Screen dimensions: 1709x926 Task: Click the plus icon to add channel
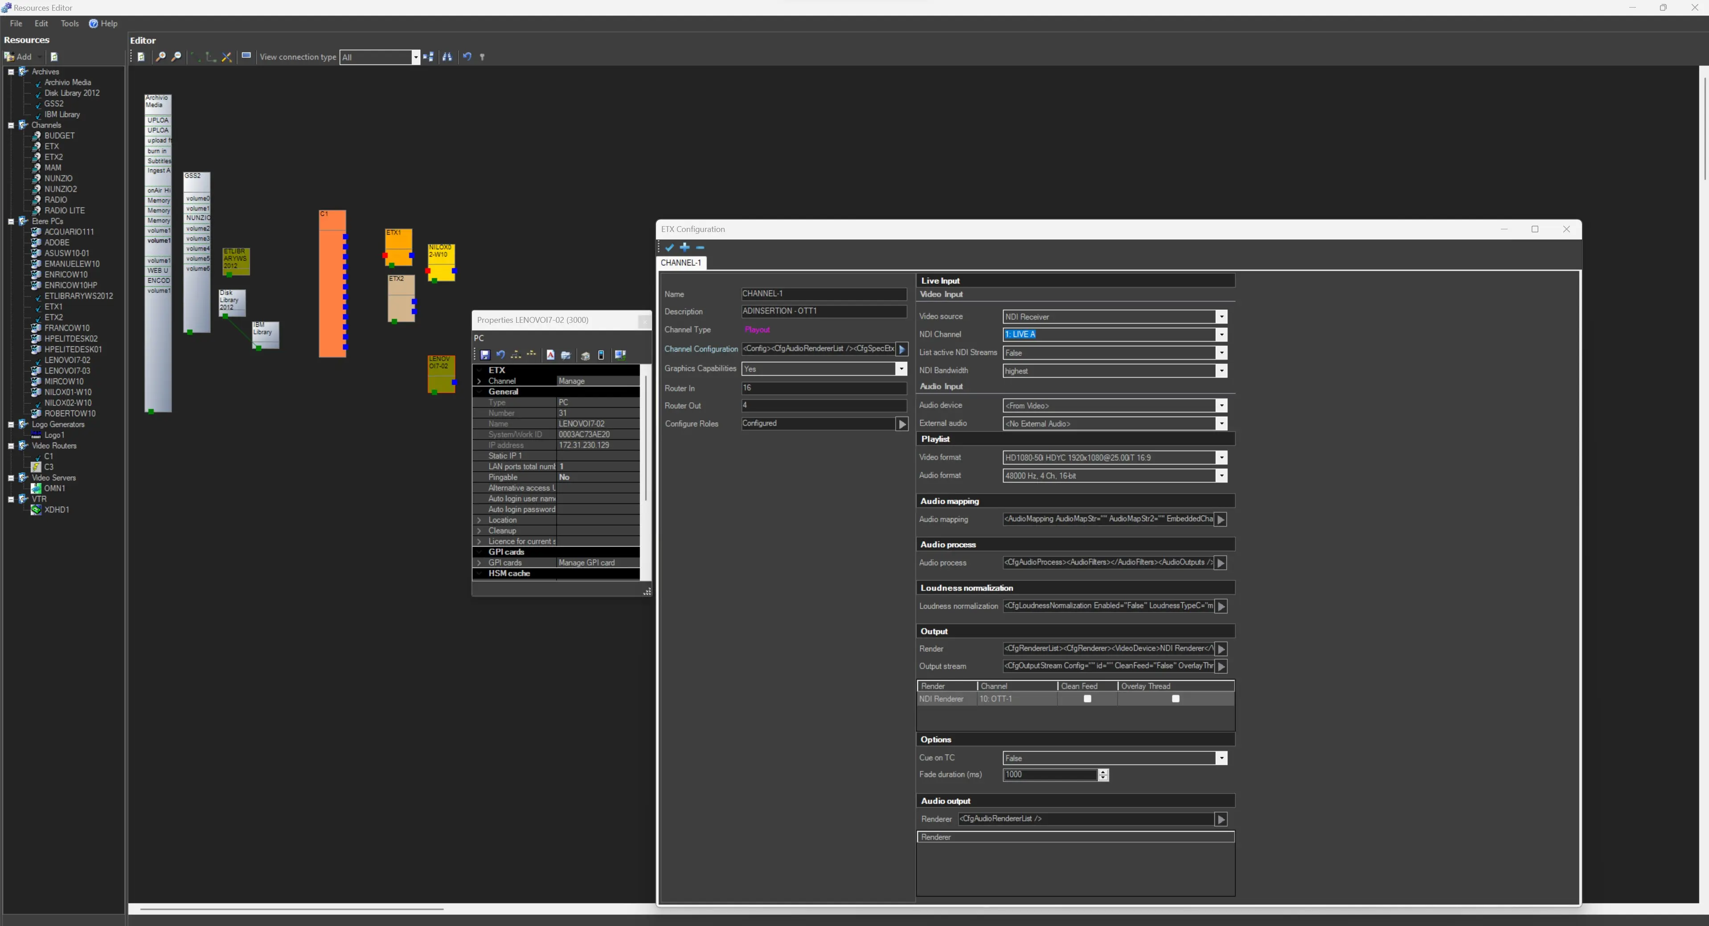coord(684,248)
